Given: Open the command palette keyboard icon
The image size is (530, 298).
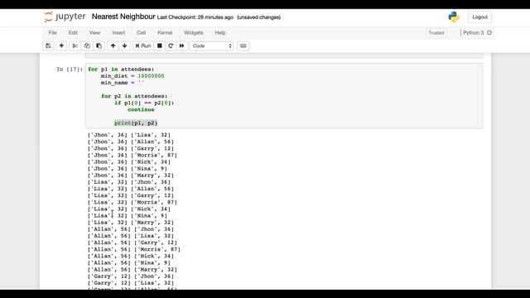Looking at the screenshot, I should pos(243,46).
